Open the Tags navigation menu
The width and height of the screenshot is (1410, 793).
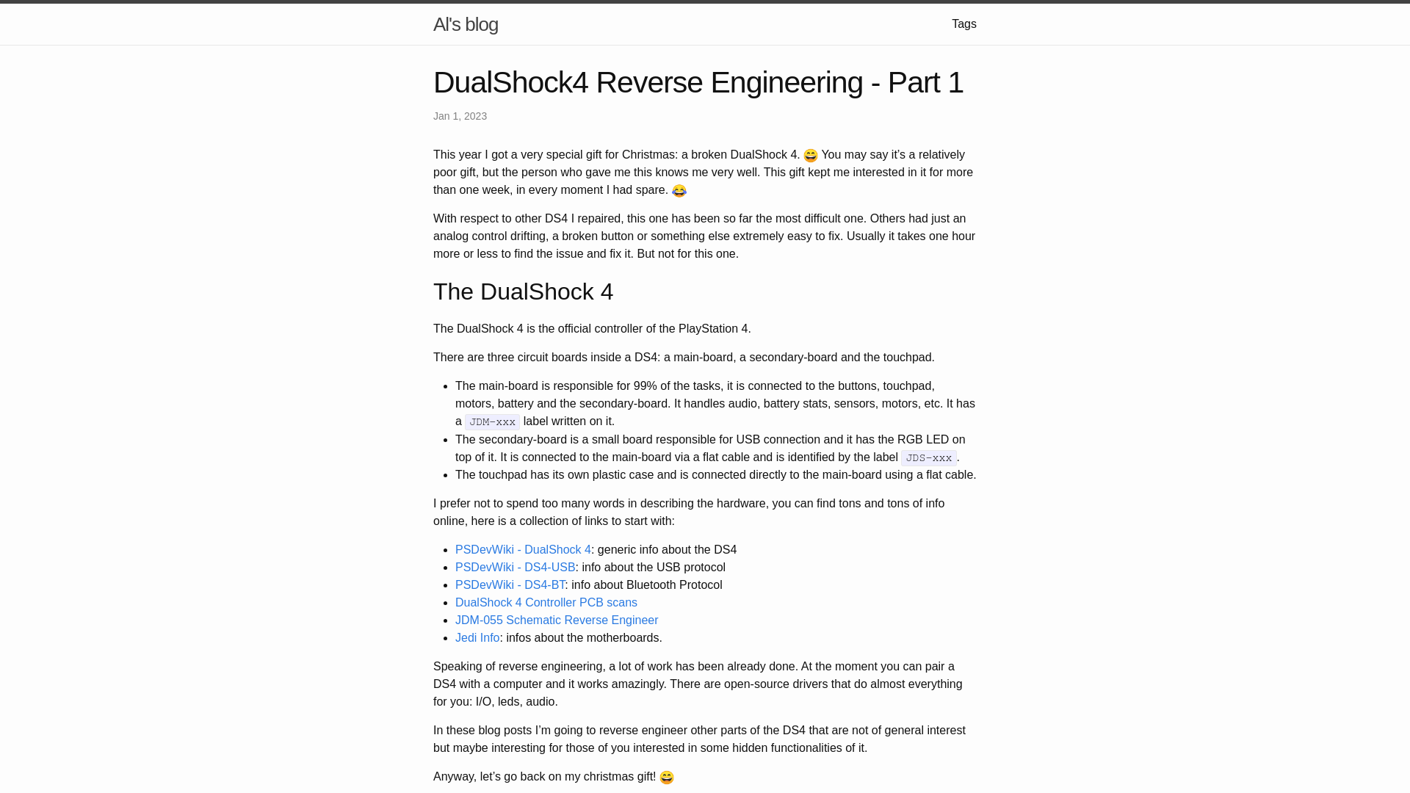pos(964,24)
